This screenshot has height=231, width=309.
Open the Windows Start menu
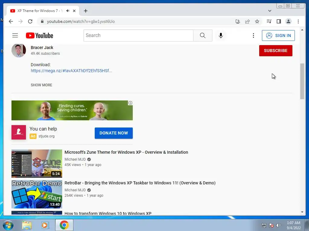pos(8,225)
